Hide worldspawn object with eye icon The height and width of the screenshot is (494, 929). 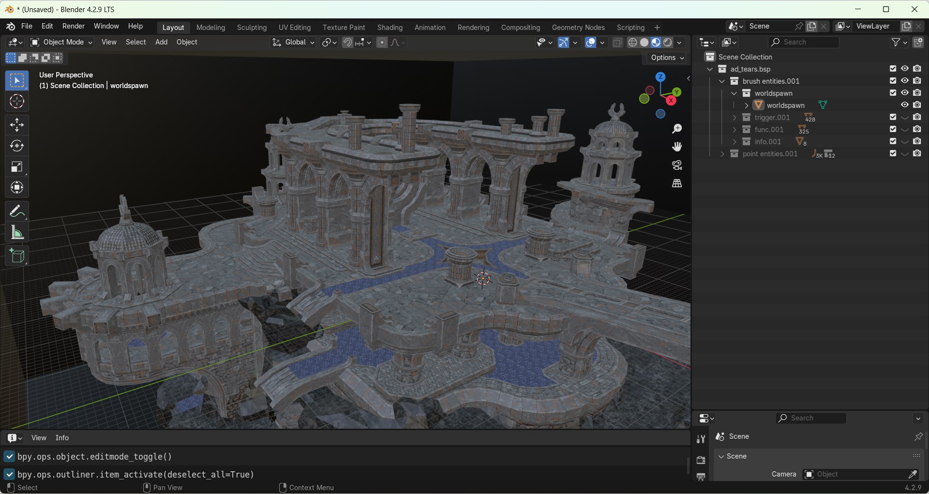click(905, 105)
